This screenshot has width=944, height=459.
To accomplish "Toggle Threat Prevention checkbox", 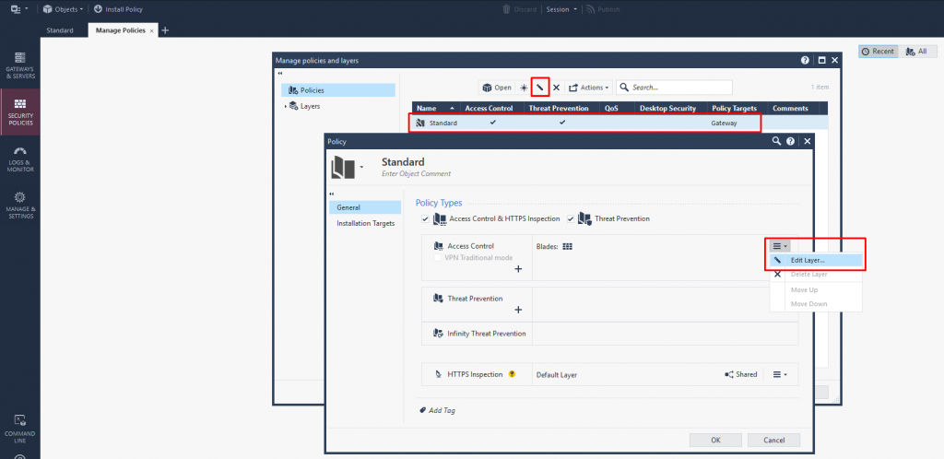I will (571, 218).
